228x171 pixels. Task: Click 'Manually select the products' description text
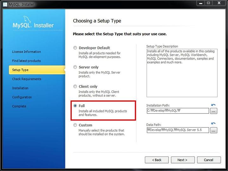(x=102, y=132)
